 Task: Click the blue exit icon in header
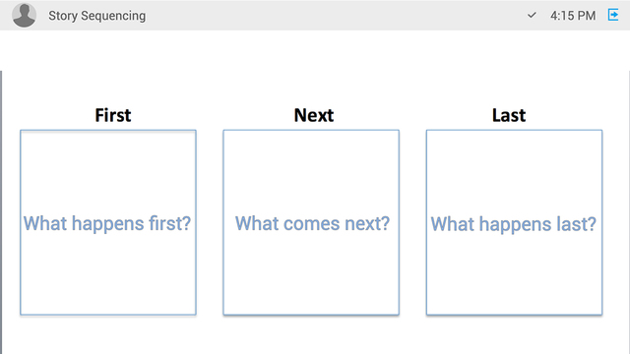tap(613, 15)
